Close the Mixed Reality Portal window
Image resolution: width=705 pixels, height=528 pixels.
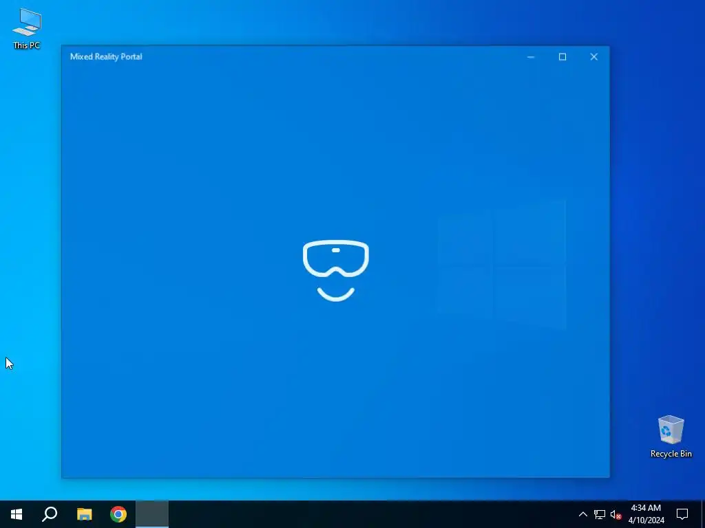coord(594,57)
